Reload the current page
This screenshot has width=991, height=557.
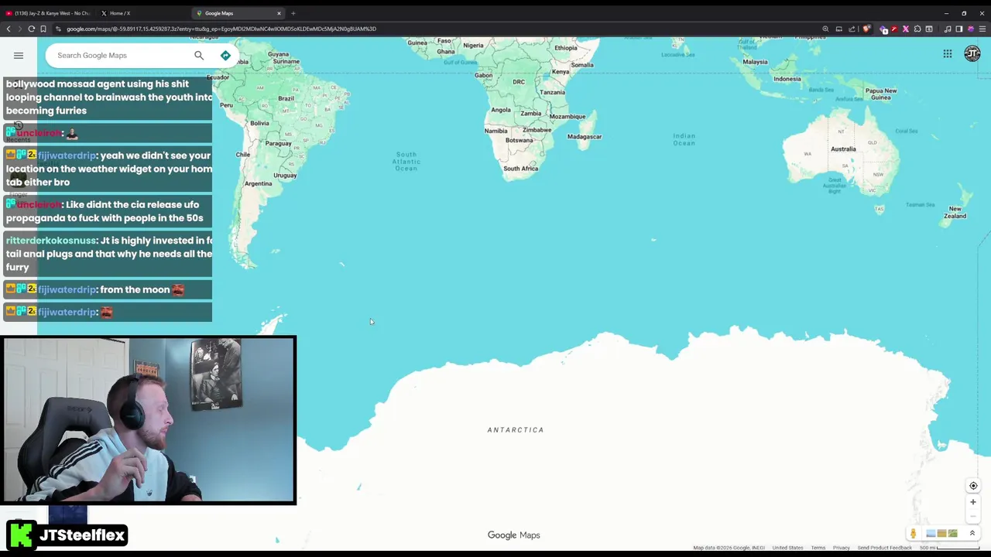32,29
